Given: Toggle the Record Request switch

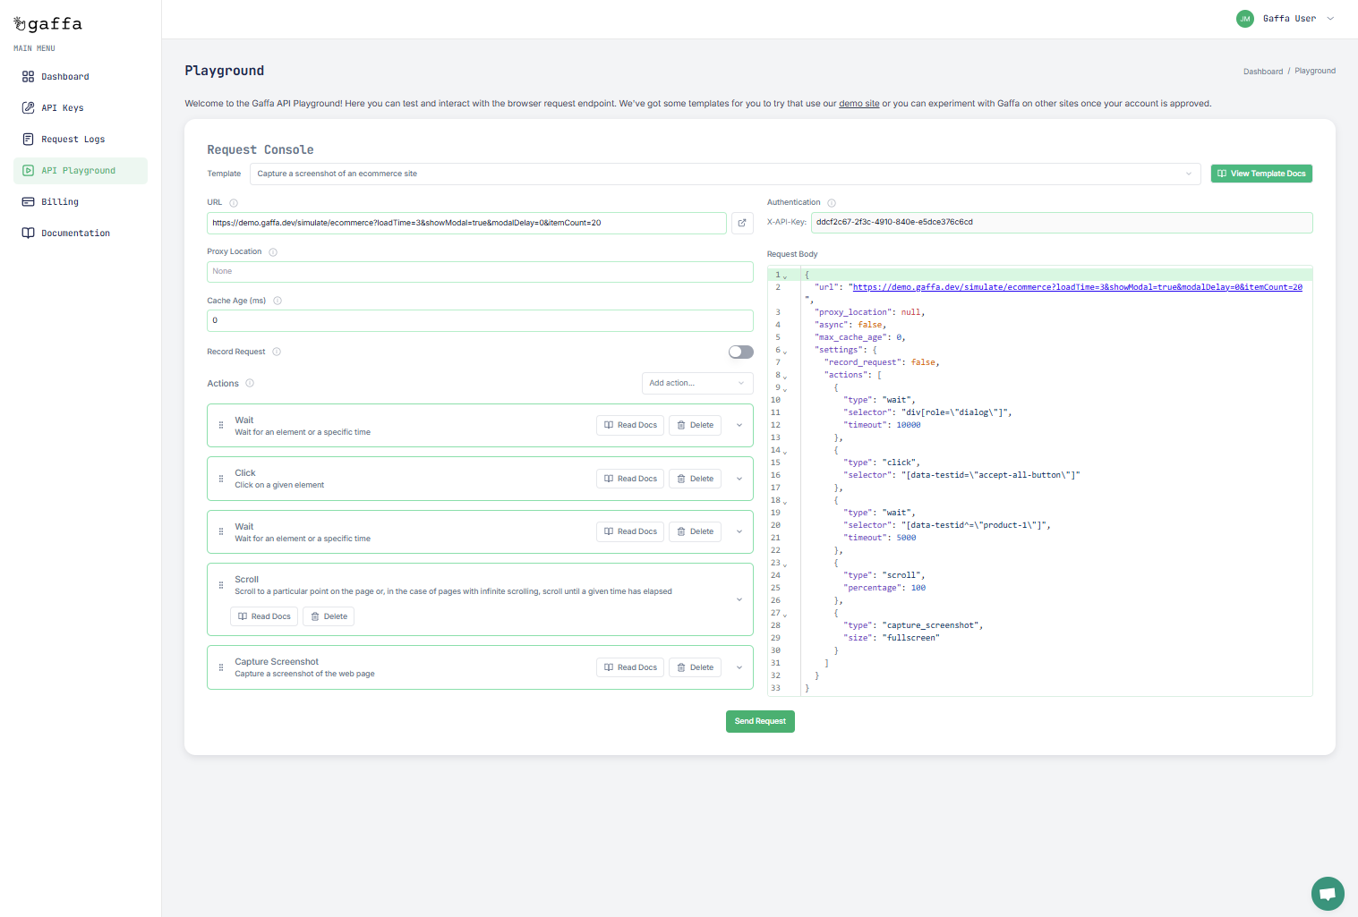Looking at the screenshot, I should coord(740,352).
